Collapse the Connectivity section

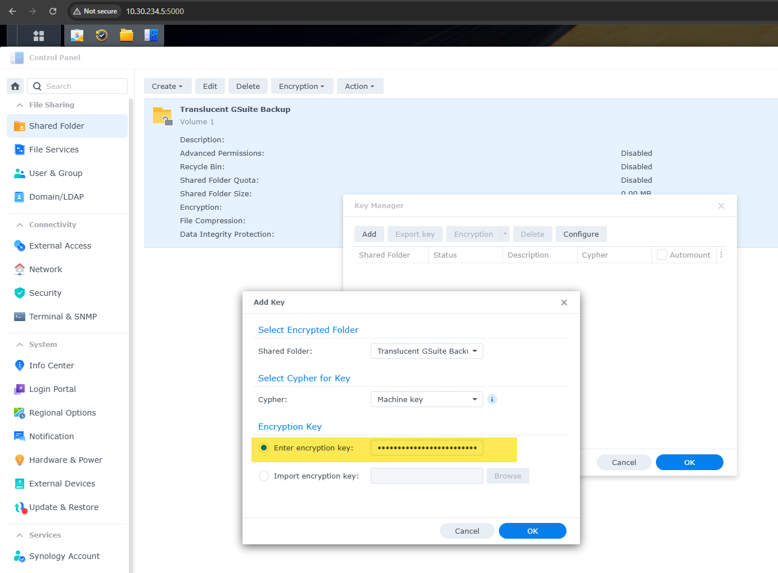point(20,224)
